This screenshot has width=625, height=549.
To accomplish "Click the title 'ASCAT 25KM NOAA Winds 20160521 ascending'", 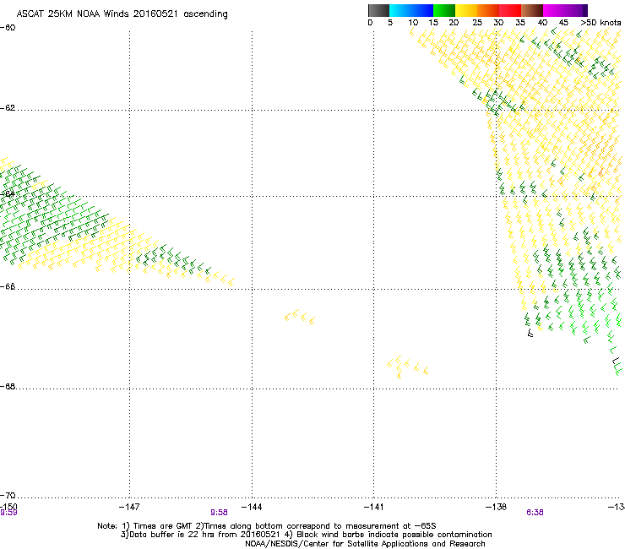I will click(x=122, y=14).
